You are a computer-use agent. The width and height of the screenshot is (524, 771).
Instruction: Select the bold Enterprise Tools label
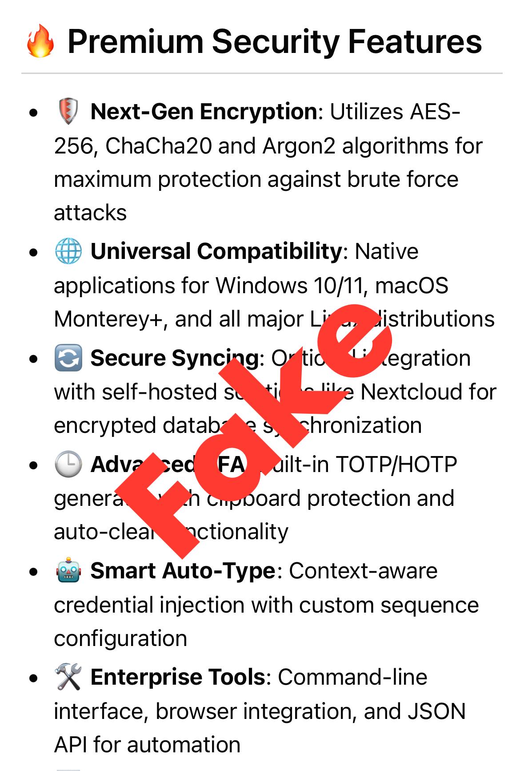pos(178,677)
